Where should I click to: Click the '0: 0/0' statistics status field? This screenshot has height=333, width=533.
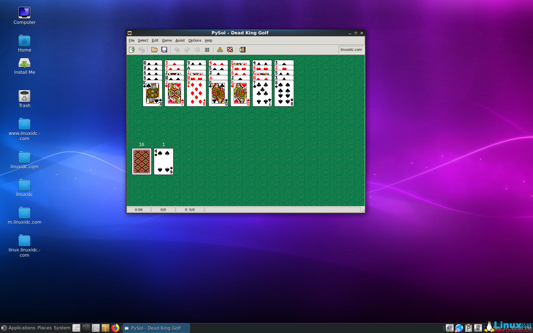(190, 210)
